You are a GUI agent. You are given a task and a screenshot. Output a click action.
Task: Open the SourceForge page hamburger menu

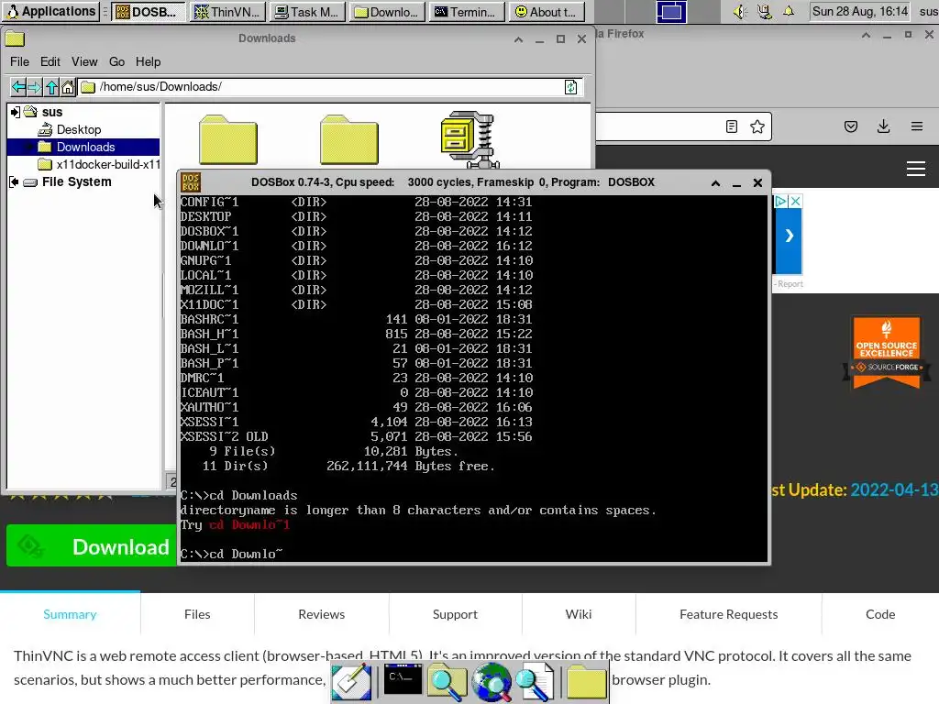(916, 169)
